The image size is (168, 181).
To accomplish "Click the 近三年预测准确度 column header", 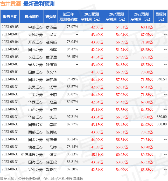I will click(x=68, y=17).
